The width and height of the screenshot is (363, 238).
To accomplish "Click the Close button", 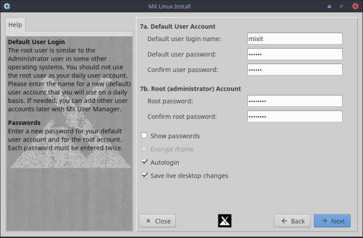I will point(157,221).
